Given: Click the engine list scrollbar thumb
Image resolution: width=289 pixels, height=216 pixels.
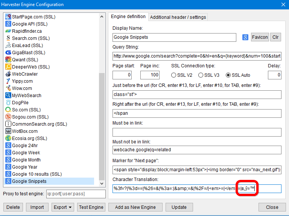Looking at the screenshot, I should tap(102, 126).
